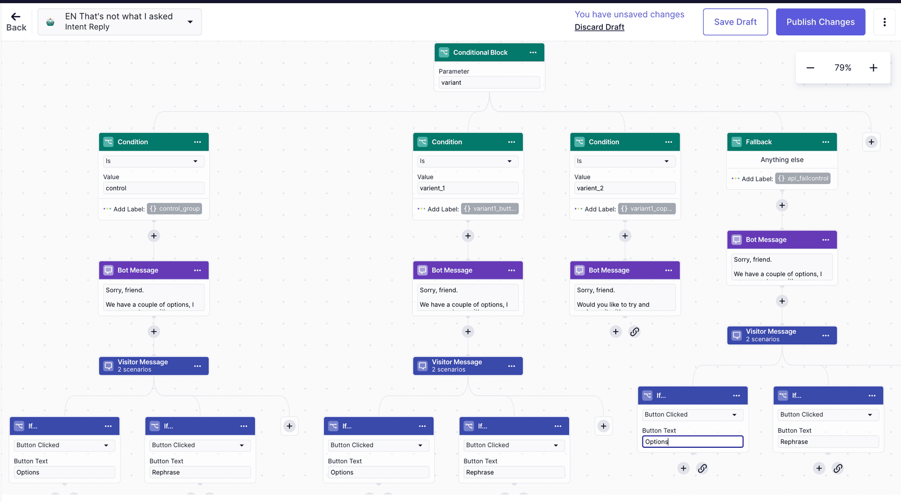Add a step below the 'varient_2' Condition
901x501 pixels.
coord(625,236)
